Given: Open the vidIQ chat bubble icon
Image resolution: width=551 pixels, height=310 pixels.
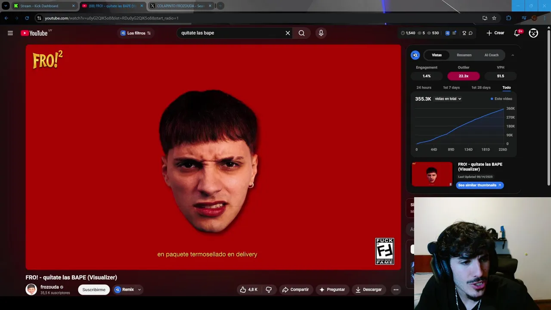Looking at the screenshot, I should (x=471, y=33).
